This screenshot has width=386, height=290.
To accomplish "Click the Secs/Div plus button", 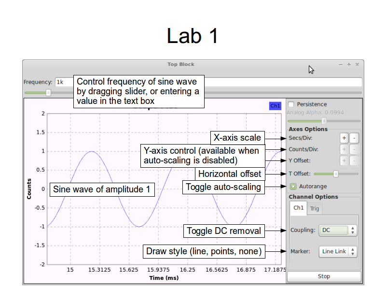I will pyautogui.click(x=344, y=138).
